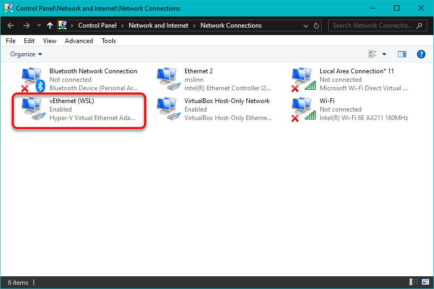Viewport: 434px width, 289px height.
Task: Open the Organize dropdown
Action: pos(26,54)
